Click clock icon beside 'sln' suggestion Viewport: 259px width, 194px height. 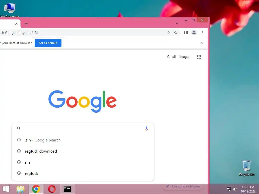[19, 162]
